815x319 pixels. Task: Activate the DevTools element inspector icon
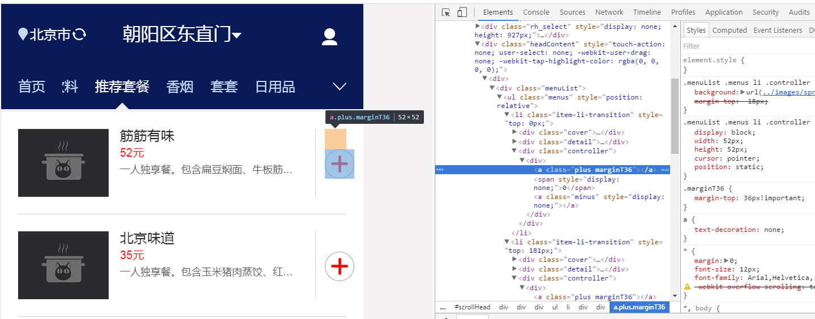pos(446,12)
